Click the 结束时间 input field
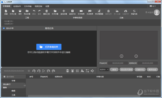This screenshot has height=98, width=162. point(148,63)
